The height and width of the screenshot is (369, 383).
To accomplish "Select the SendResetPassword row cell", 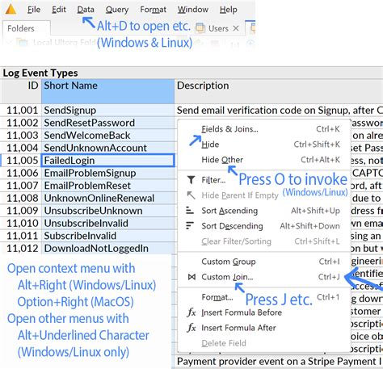I will (x=107, y=123).
